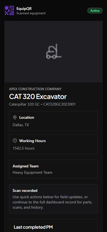107x232 pixels.
Task: Click the equipment image placeholder area
Action: [54, 52]
